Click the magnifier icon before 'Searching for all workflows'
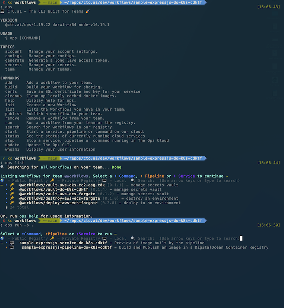284x308 pixels. tap(2, 167)
